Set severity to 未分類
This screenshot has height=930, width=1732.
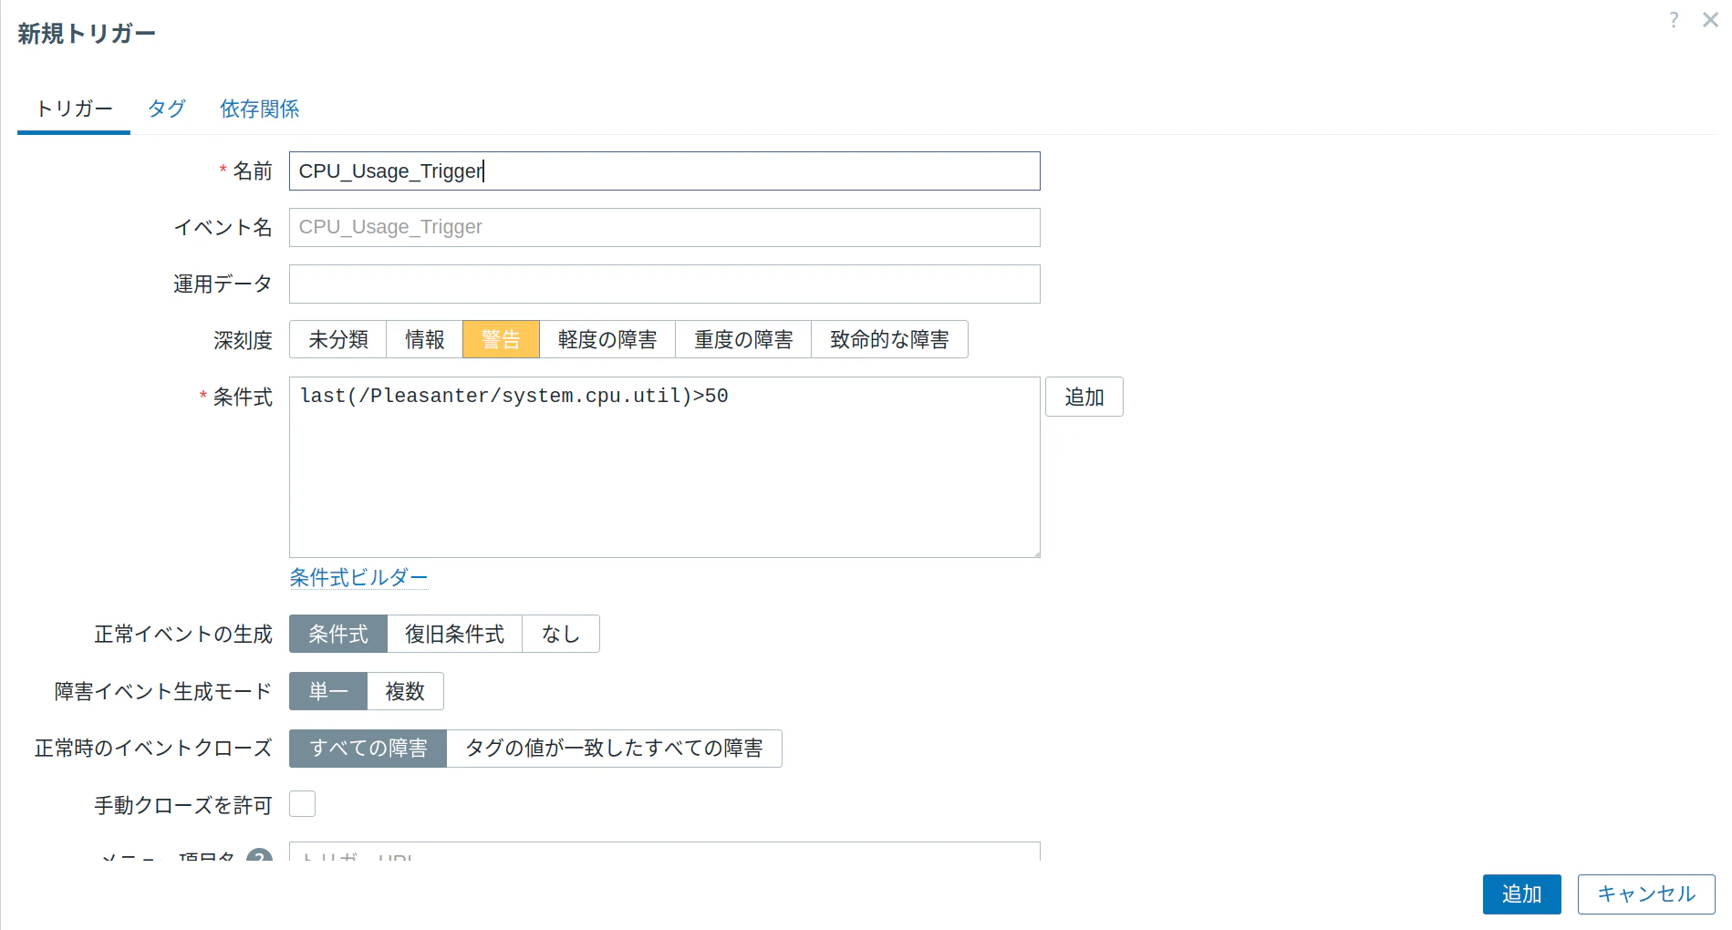pyautogui.click(x=338, y=340)
